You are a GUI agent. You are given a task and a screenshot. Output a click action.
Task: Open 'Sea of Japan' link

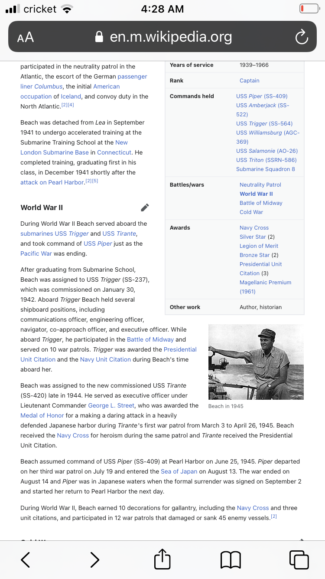pos(179,471)
